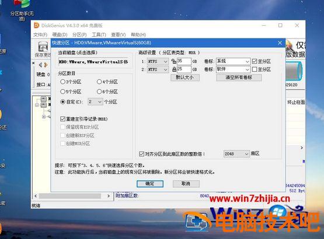Screen dimensions: 324x239
Task: Click the forward arrow in the DiskGenius disk navigation
Action: pos(46,65)
